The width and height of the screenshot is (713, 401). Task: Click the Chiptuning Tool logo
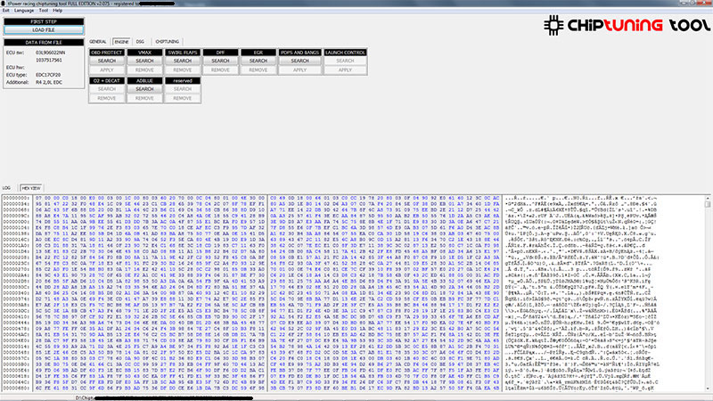coord(627,26)
